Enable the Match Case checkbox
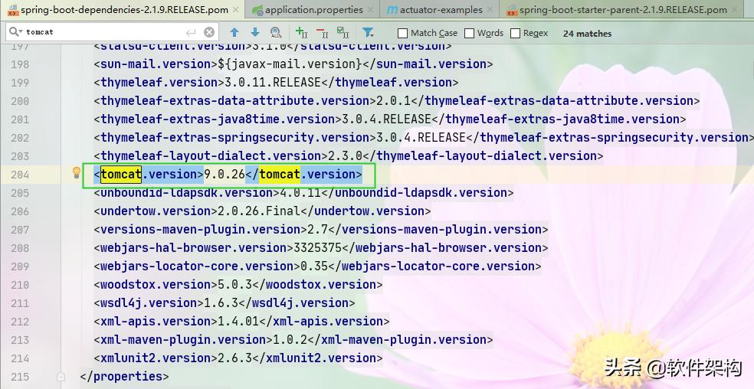This screenshot has width=754, height=389. click(x=402, y=33)
